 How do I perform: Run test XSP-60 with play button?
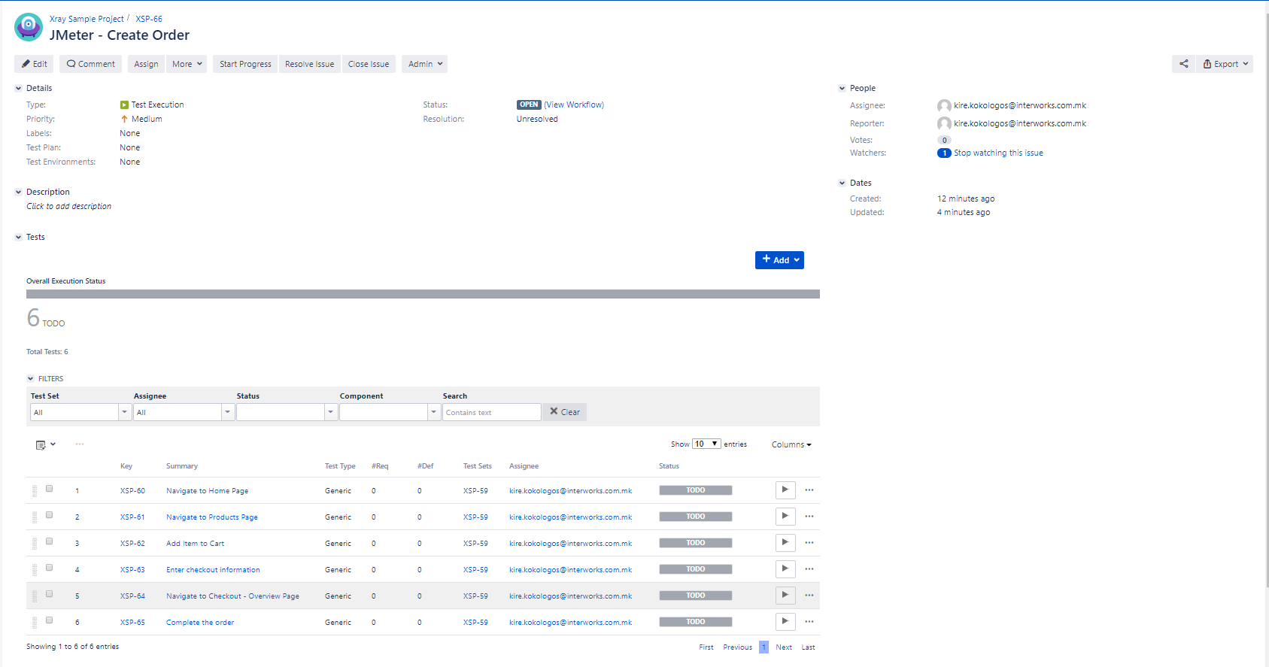[785, 490]
